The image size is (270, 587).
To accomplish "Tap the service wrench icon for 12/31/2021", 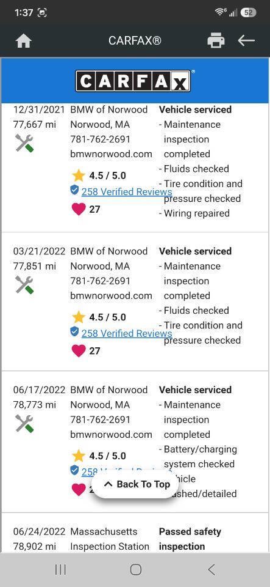I will (24, 143).
